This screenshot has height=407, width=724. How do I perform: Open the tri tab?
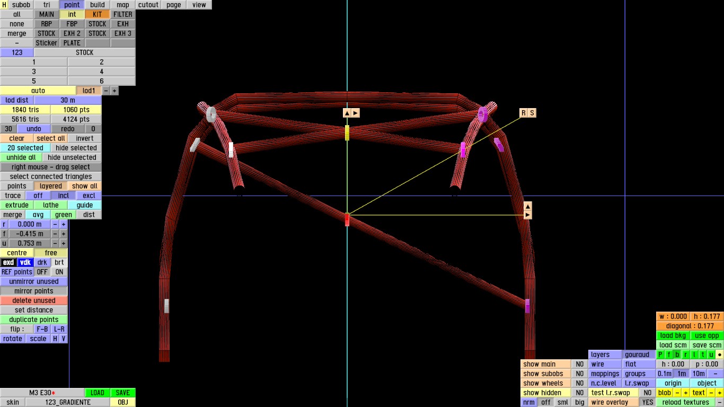pyautogui.click(x=47, y=5)
